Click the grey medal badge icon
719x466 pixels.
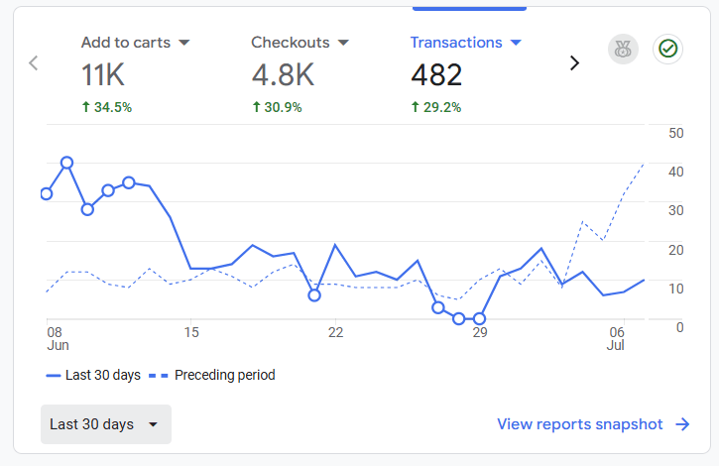point(623,49)
